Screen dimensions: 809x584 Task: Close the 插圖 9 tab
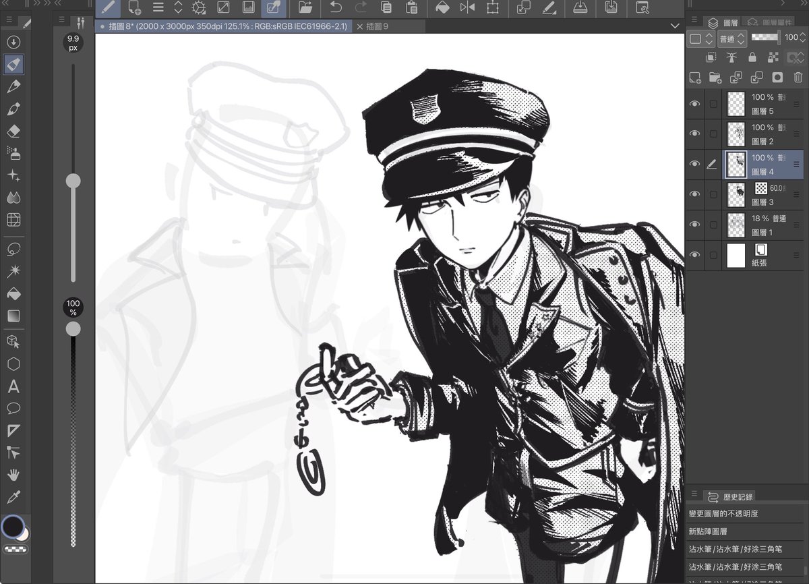359,26
